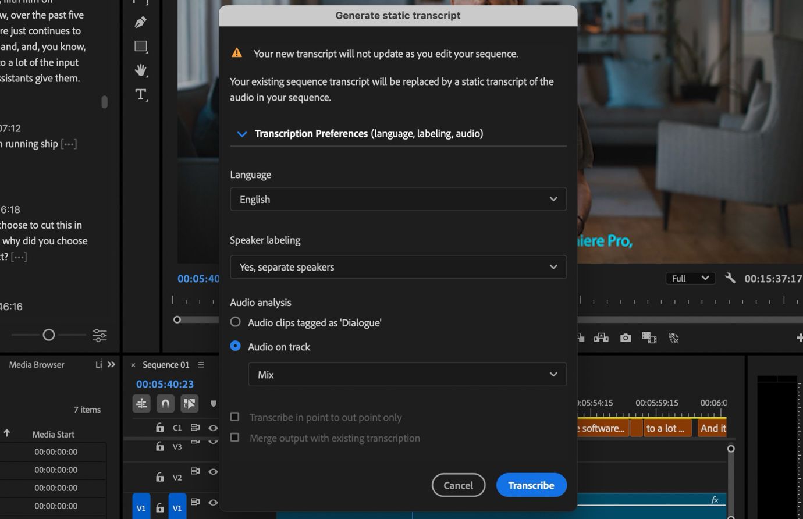Select the Rectangle tool

click(x=141, y=46)
